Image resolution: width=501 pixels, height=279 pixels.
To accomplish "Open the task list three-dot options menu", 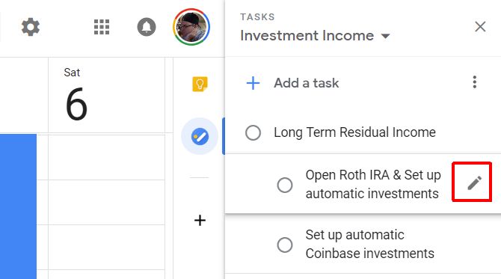I will [475, 82].
